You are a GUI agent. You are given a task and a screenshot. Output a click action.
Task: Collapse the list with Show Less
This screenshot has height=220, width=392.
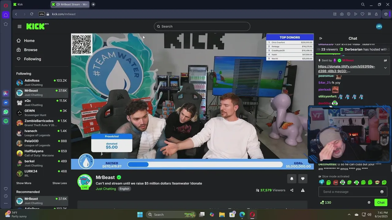(x=59, y=183)
